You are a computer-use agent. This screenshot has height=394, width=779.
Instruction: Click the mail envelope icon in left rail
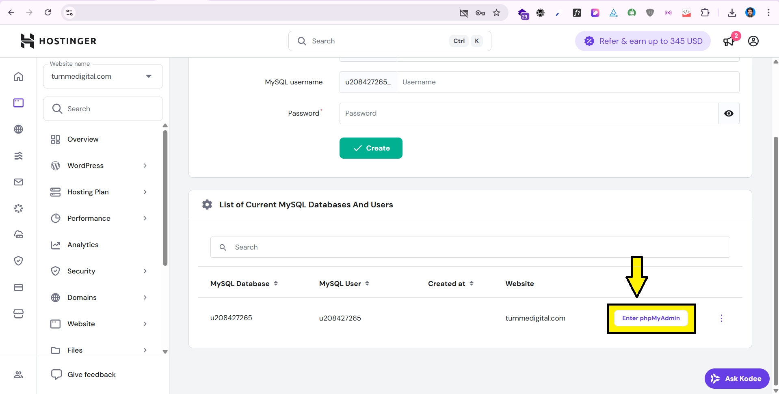click(18, 182)
